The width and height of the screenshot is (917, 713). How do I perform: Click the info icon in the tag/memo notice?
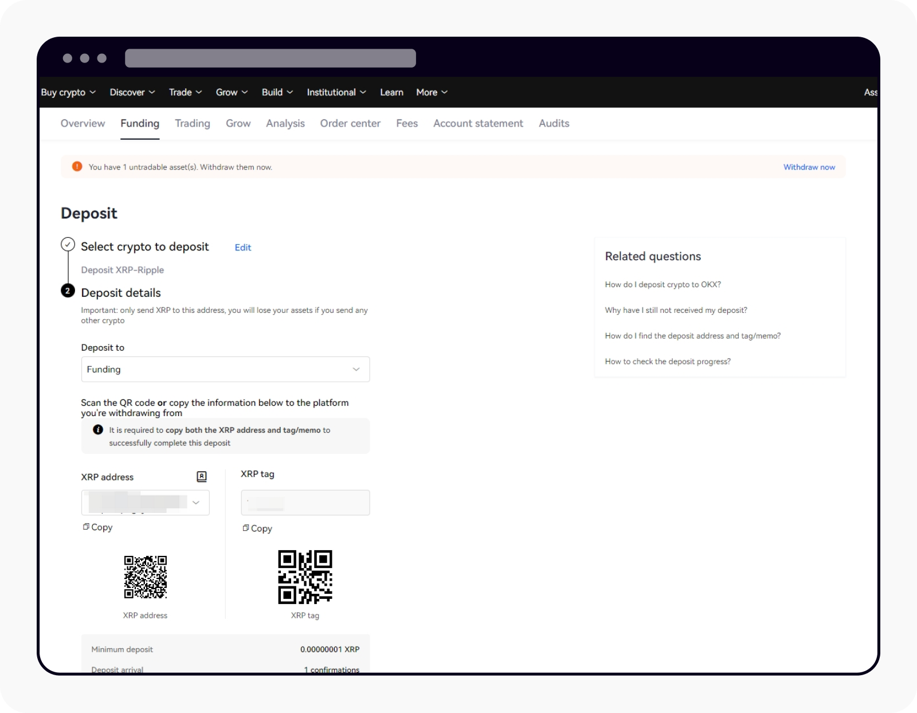click(98, 429)
